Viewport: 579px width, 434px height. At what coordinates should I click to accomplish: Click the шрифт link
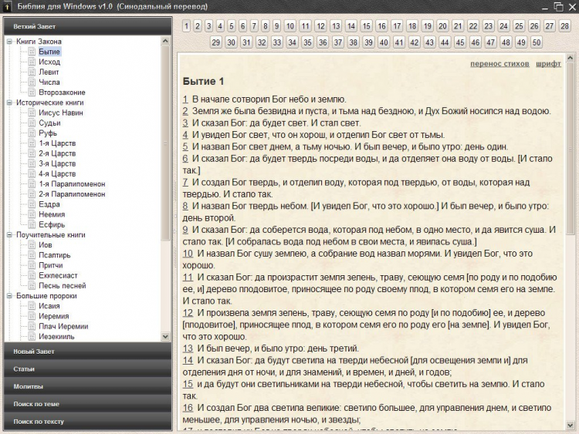pyautogui.click(x=548, y=64)
